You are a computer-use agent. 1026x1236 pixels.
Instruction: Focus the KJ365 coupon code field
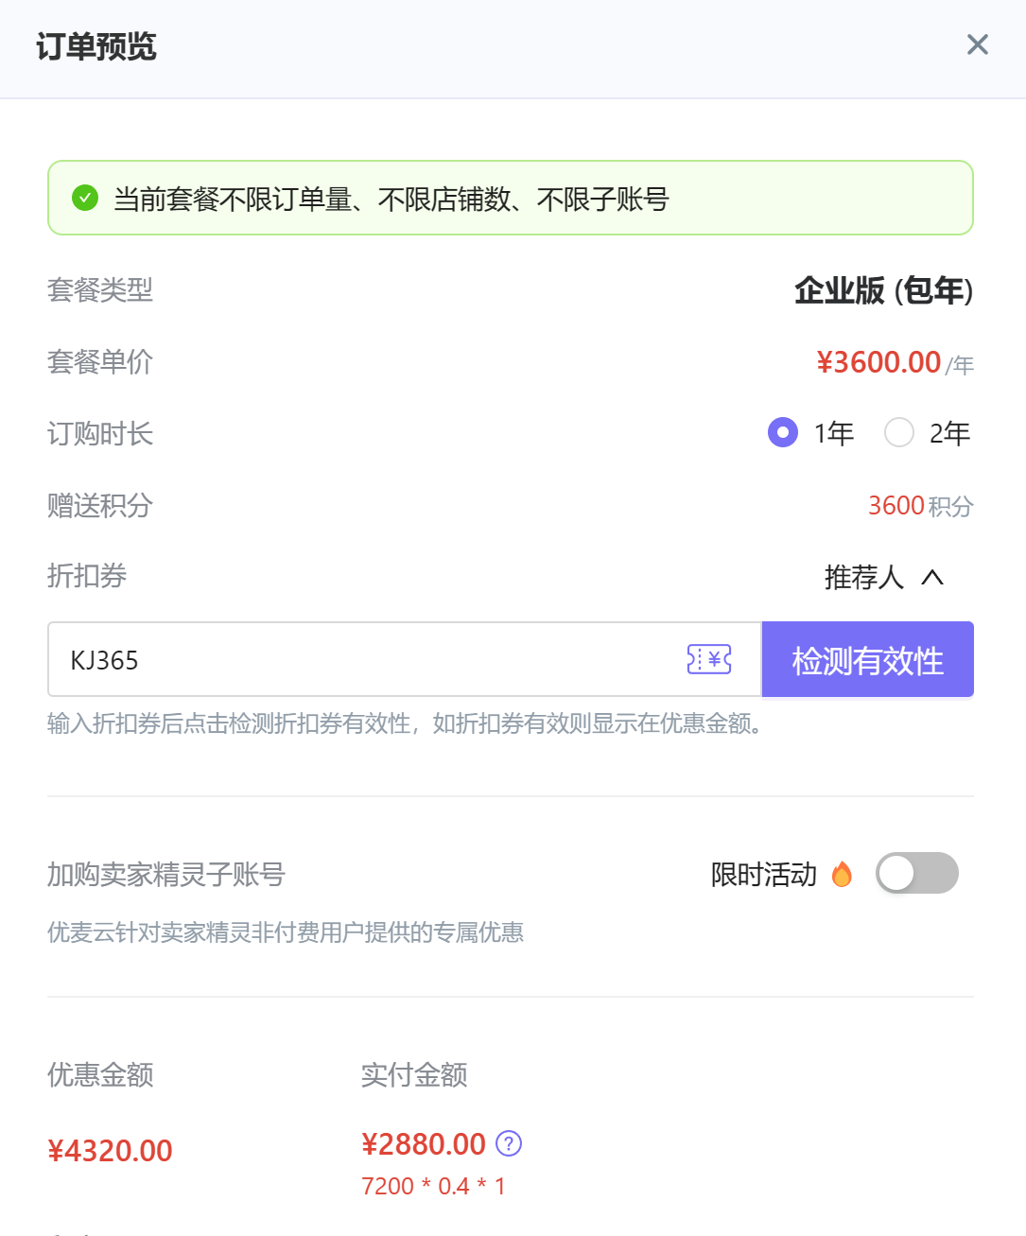pos(369,659)
